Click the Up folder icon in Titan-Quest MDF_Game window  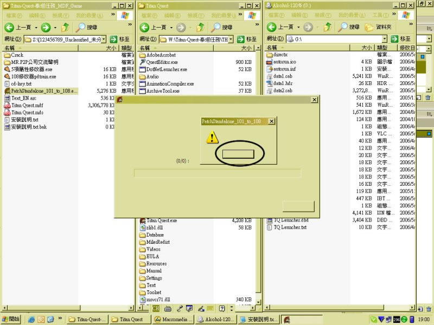coord(65,27)
